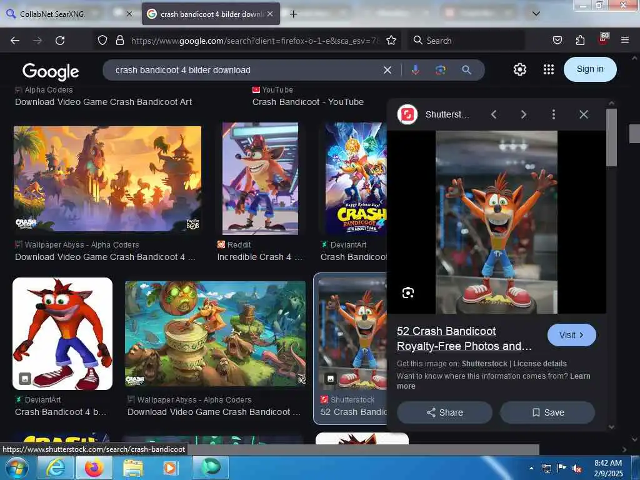Screen dimensions: 640x480
Task: Open 'Download Video Game Crash Bandicoot Art'
Action: 103,102
